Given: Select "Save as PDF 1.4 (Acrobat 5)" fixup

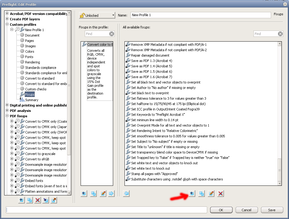Looking at the screenshot, I should [x=151, y=66].
